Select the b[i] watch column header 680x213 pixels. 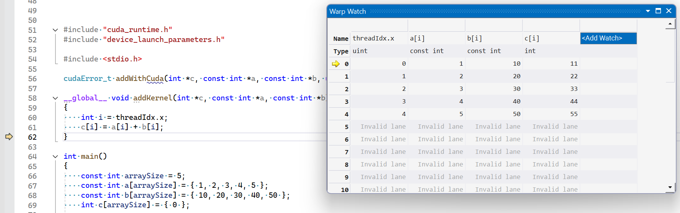pyautogui.click(x=494, y=38)
